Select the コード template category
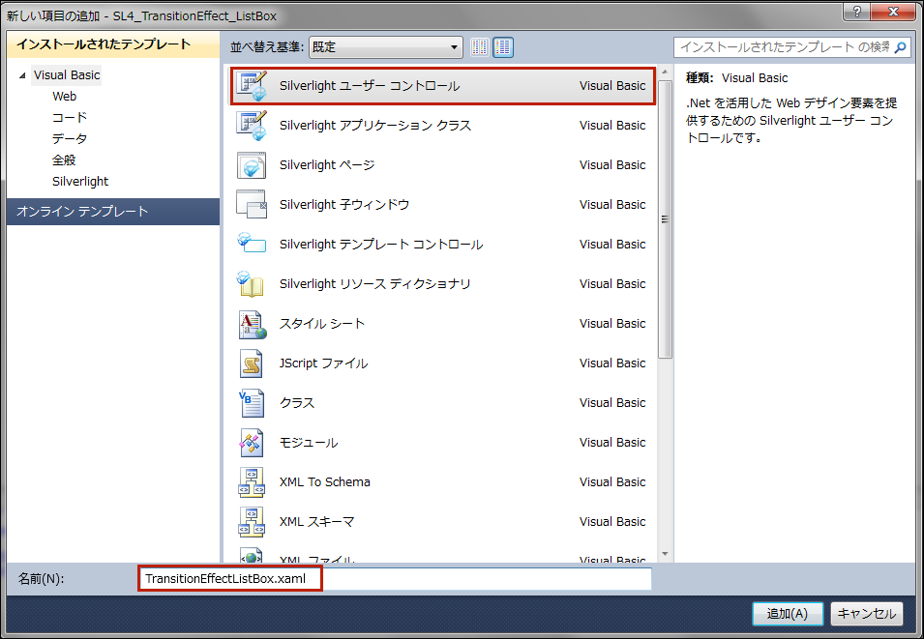924x639 pixels. click(x=70, y=118)
